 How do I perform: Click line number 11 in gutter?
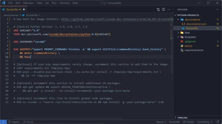point(7,57)
